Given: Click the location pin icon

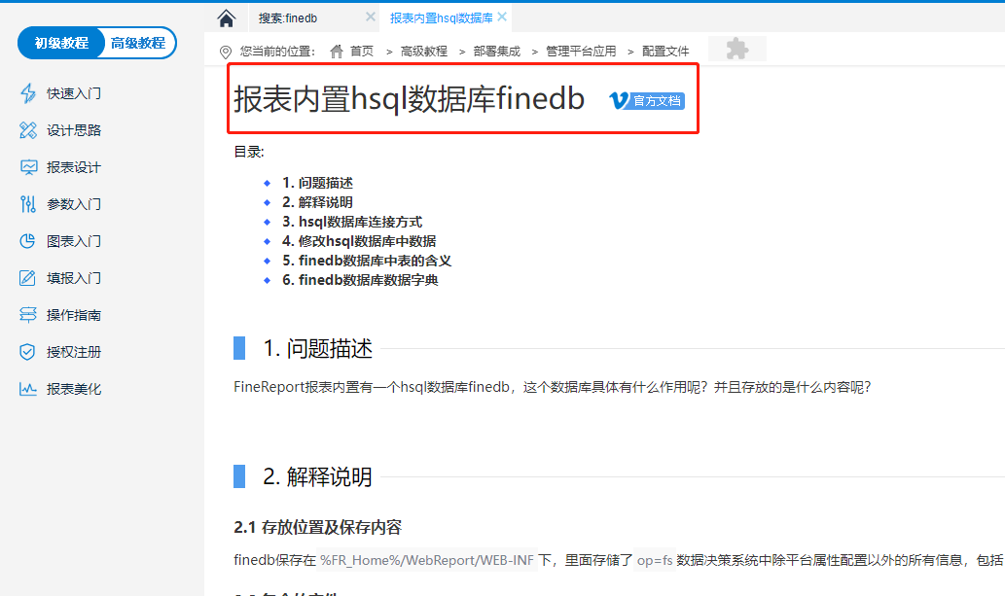Looking at the screenshot, I should pos(226,52).
